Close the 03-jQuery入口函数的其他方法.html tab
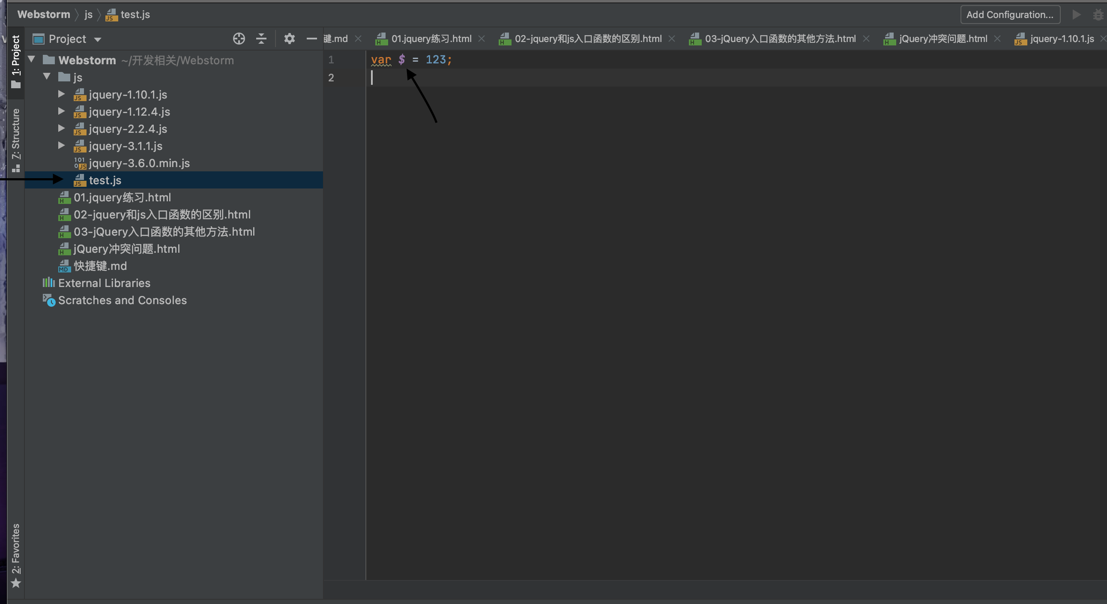The height and width of the screenshot is (604, 1107). point(866,39)
